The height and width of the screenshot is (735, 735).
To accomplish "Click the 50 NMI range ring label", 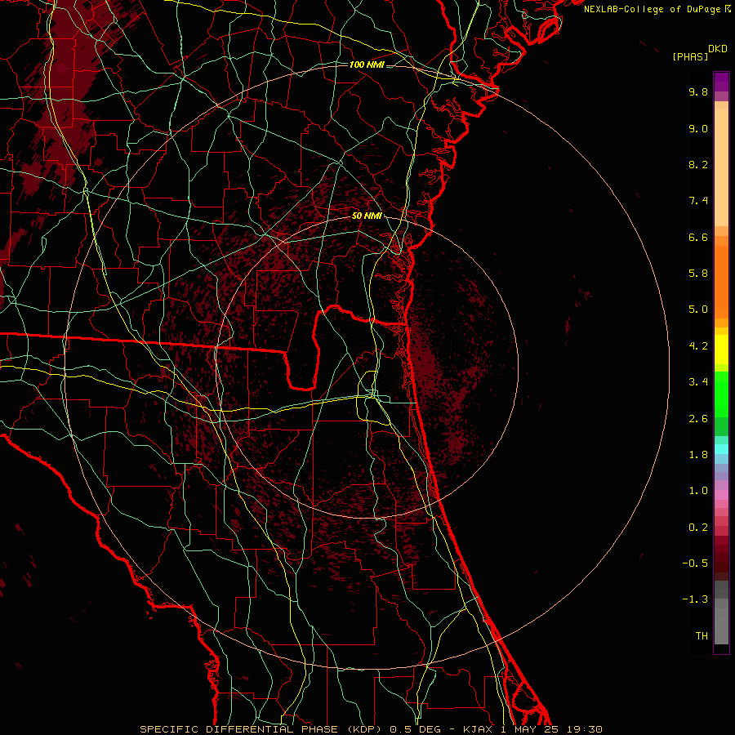I will coord(367,216).
